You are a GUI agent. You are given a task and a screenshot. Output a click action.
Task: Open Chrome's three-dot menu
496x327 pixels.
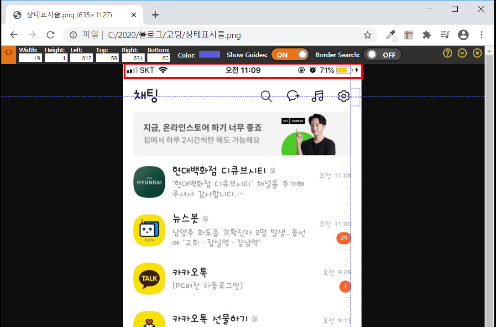(481, 35)
